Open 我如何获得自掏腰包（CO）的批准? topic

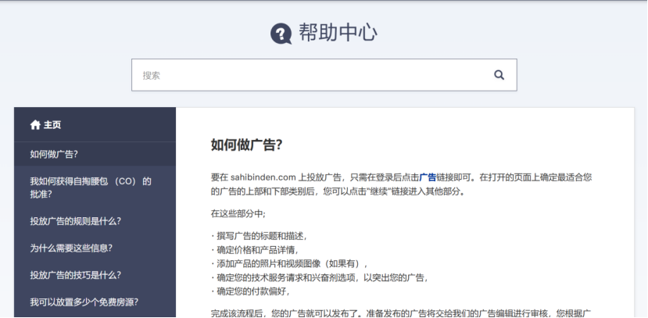pyautogui.click(x=90, y=188)
